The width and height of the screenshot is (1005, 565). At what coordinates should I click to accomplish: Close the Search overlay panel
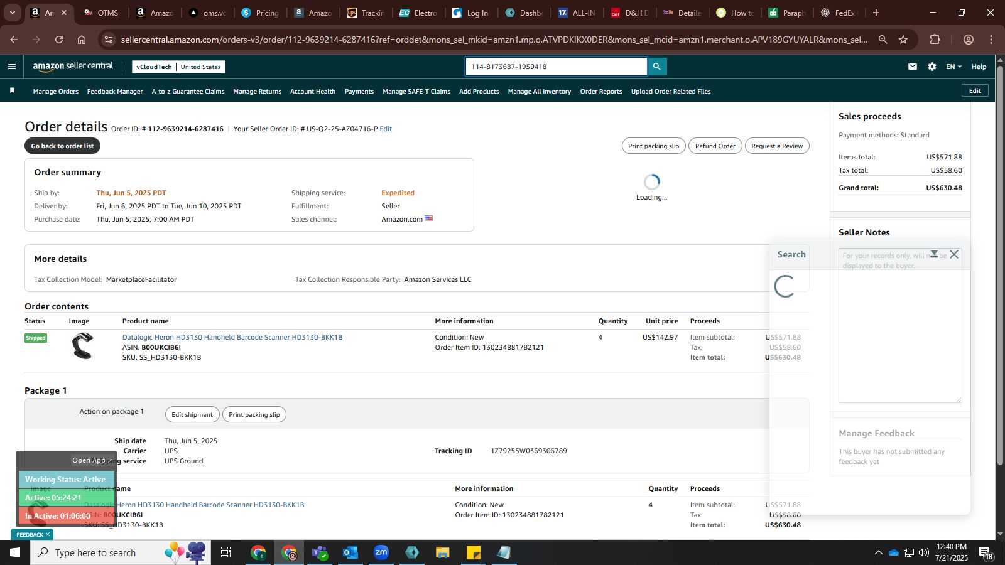(954, 254)
